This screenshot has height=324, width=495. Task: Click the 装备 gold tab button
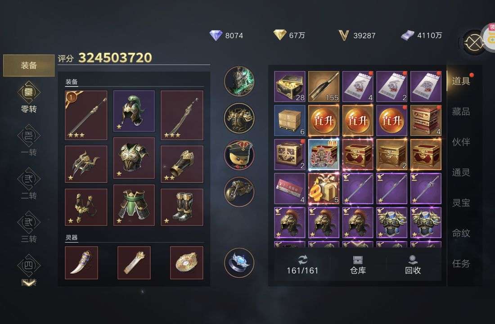[x=29, y=65]
